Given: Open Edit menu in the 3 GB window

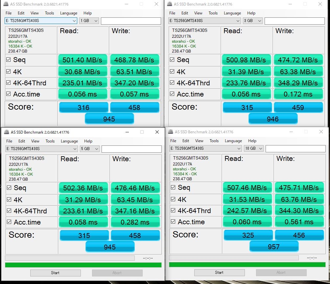Looking at the screenshot, I should [x=185, y=13].
